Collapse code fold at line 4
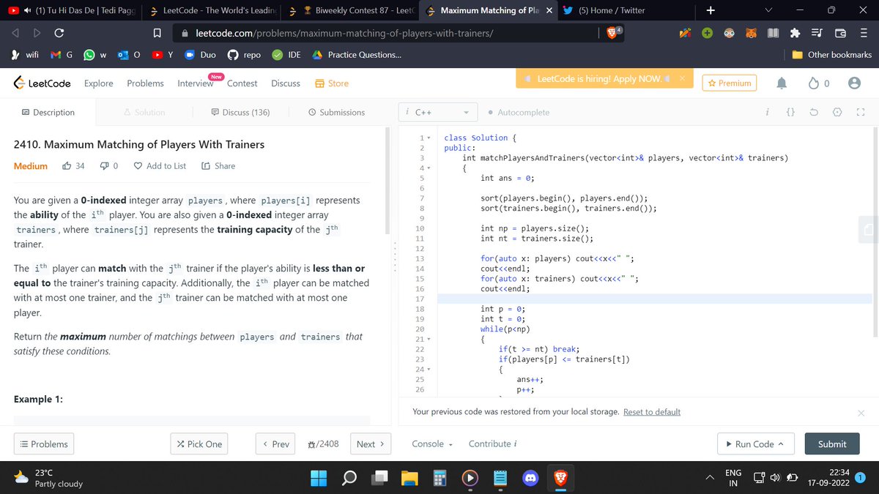Viewport: 879px width, 494px height. 429,168
